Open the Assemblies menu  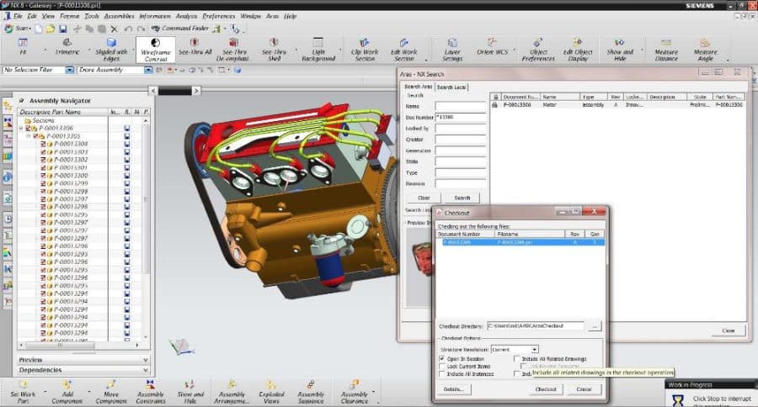click(119, 16)
